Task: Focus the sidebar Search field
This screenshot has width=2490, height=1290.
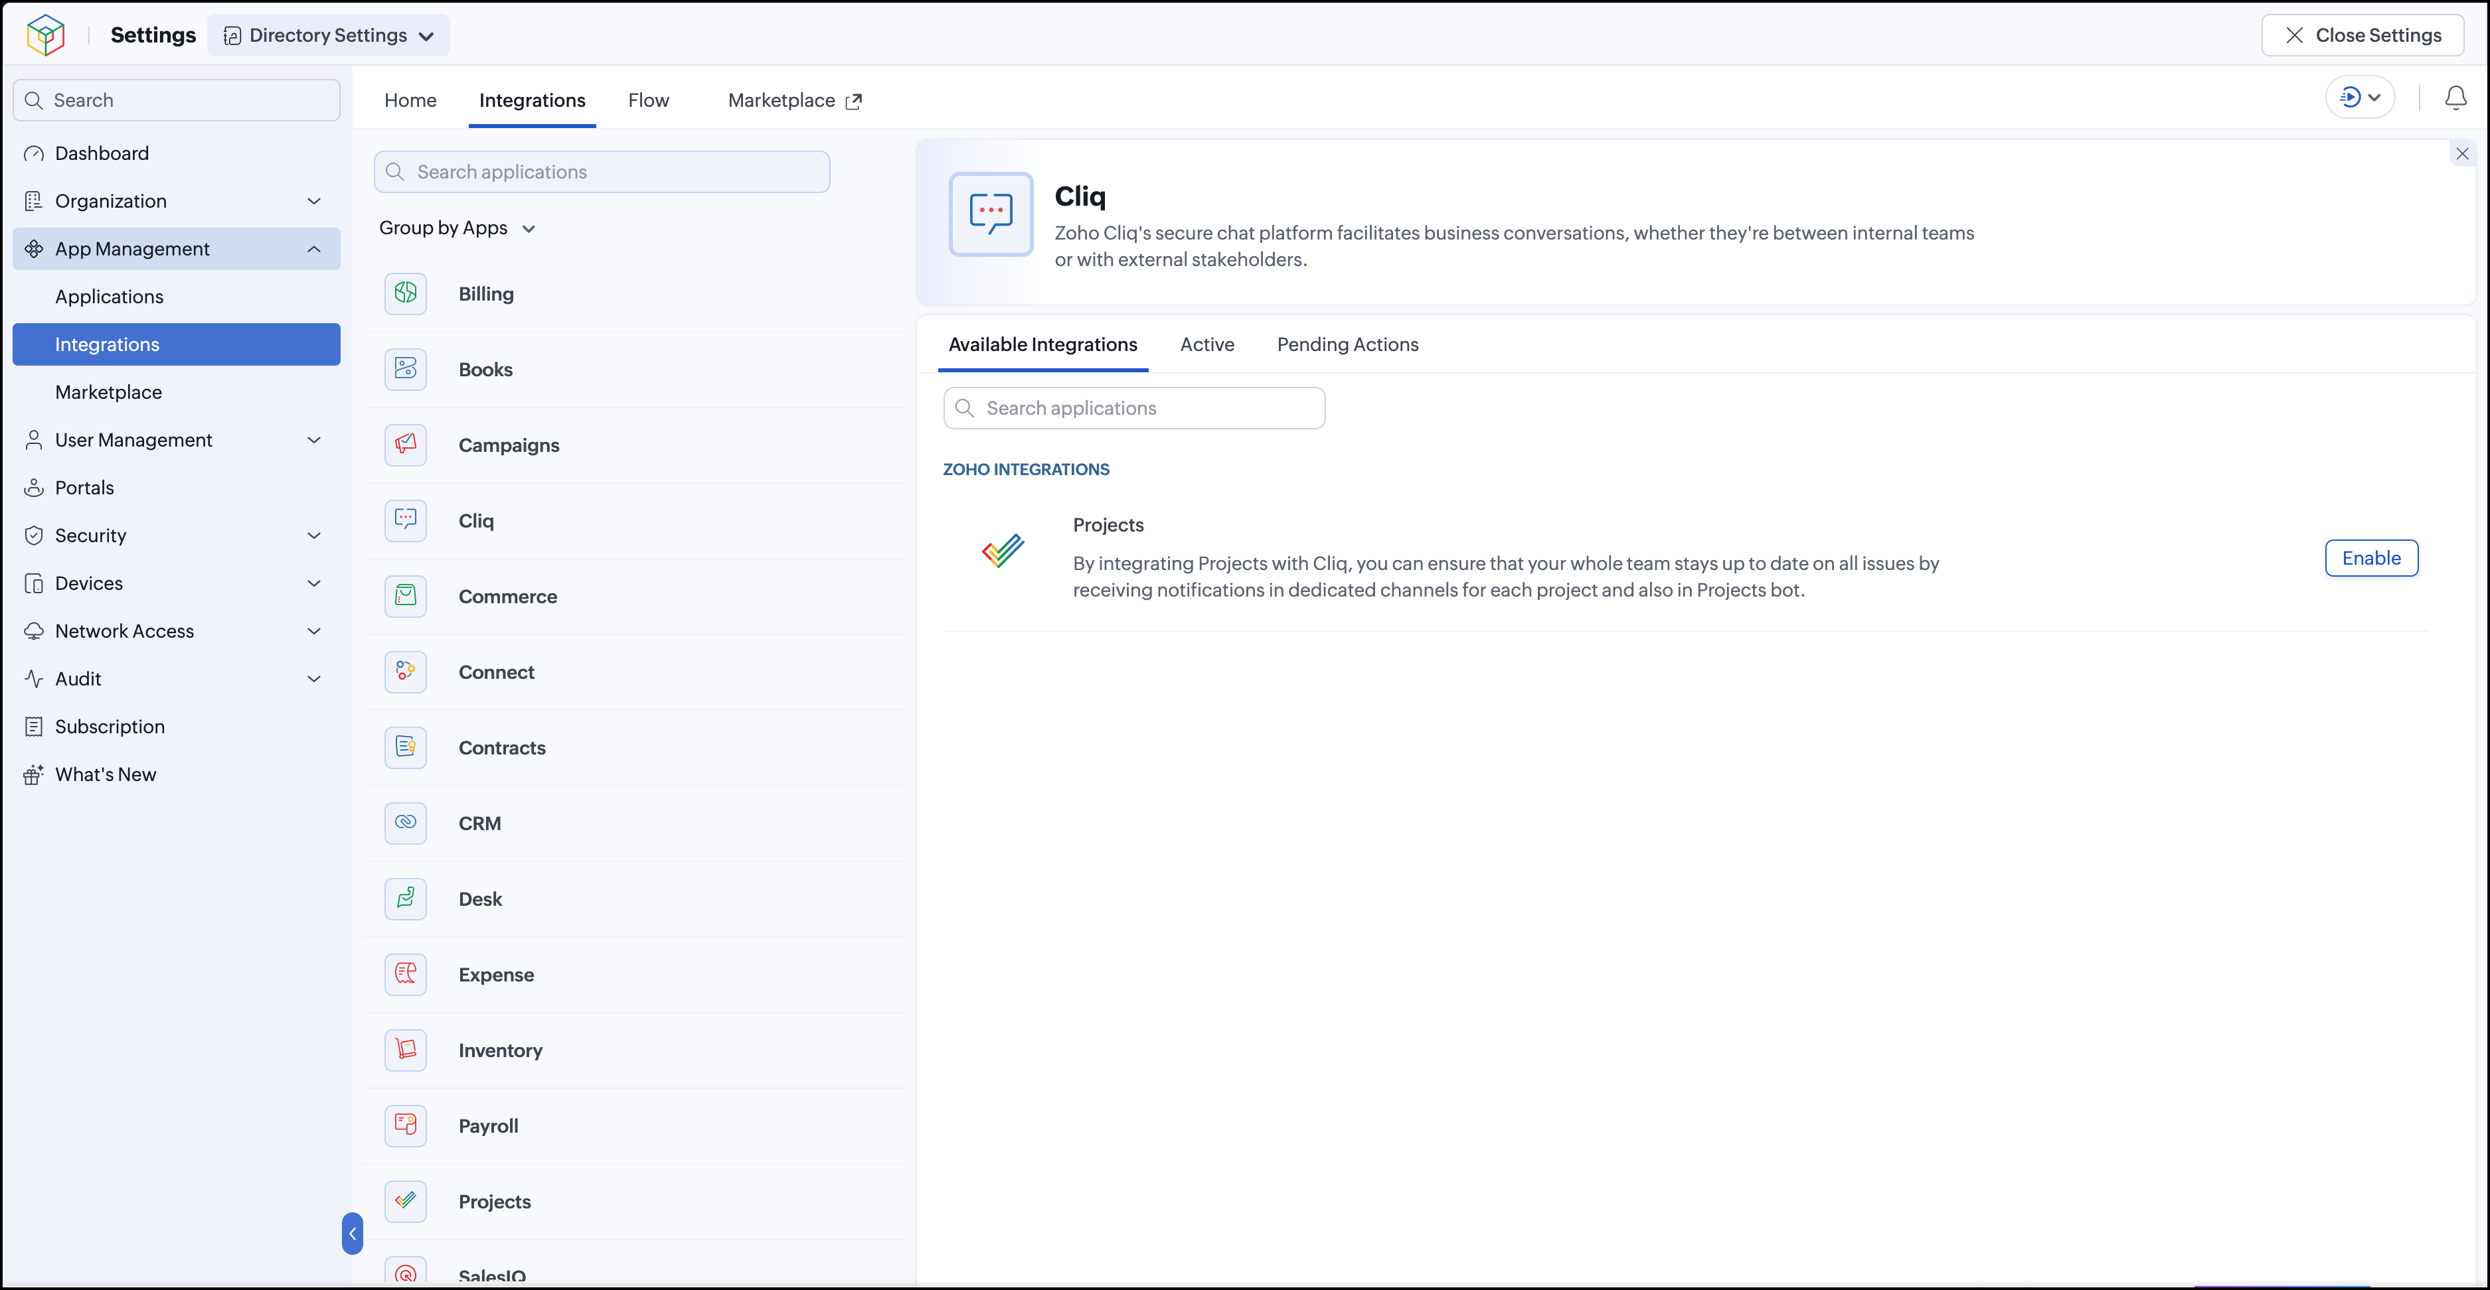Action: point(177,100)
